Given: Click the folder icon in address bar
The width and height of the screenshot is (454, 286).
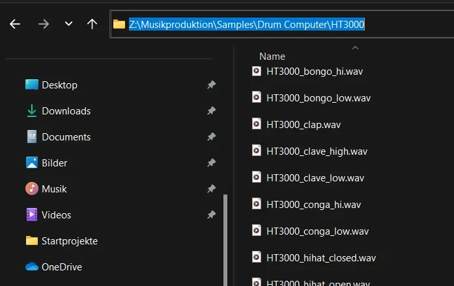Looking at the screenshot, I should (119, 24).
